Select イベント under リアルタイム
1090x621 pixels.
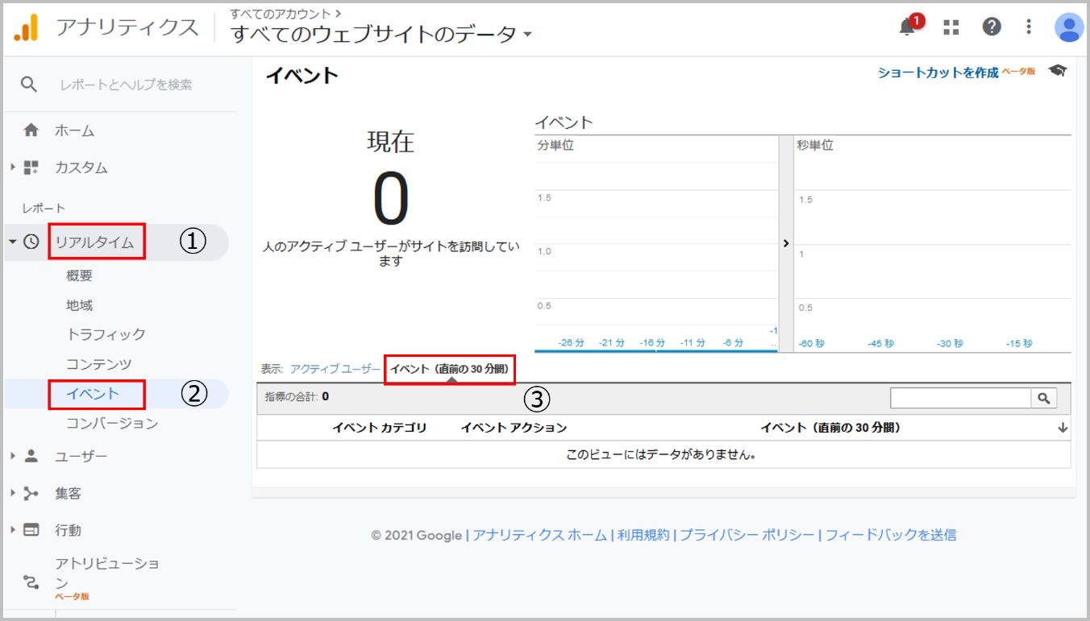coord(93,394)
